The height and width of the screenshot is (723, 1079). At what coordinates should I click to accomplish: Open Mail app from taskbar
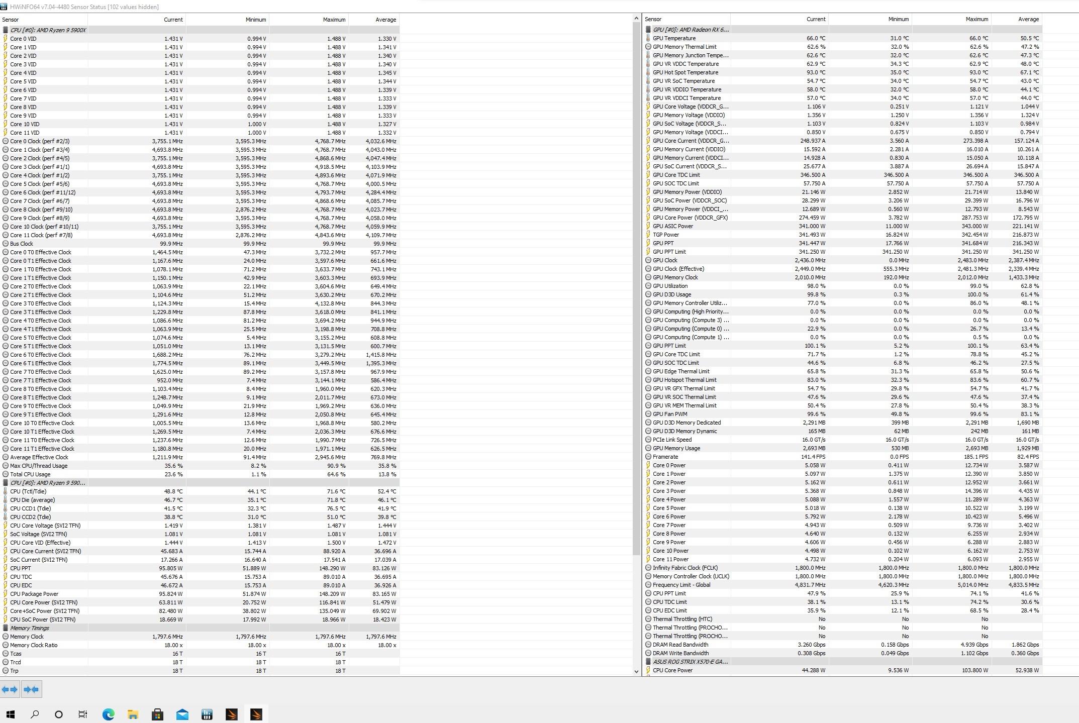pyautogui.click(x=182, y=714)
